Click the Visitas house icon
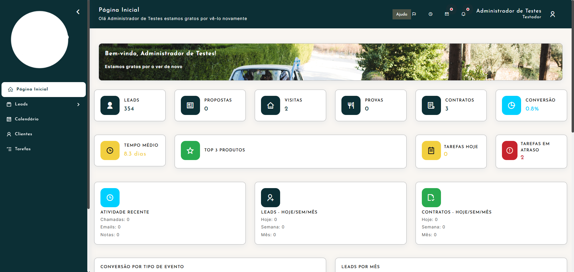The width and height of the screenshot is (574, 272). (271, 105)
